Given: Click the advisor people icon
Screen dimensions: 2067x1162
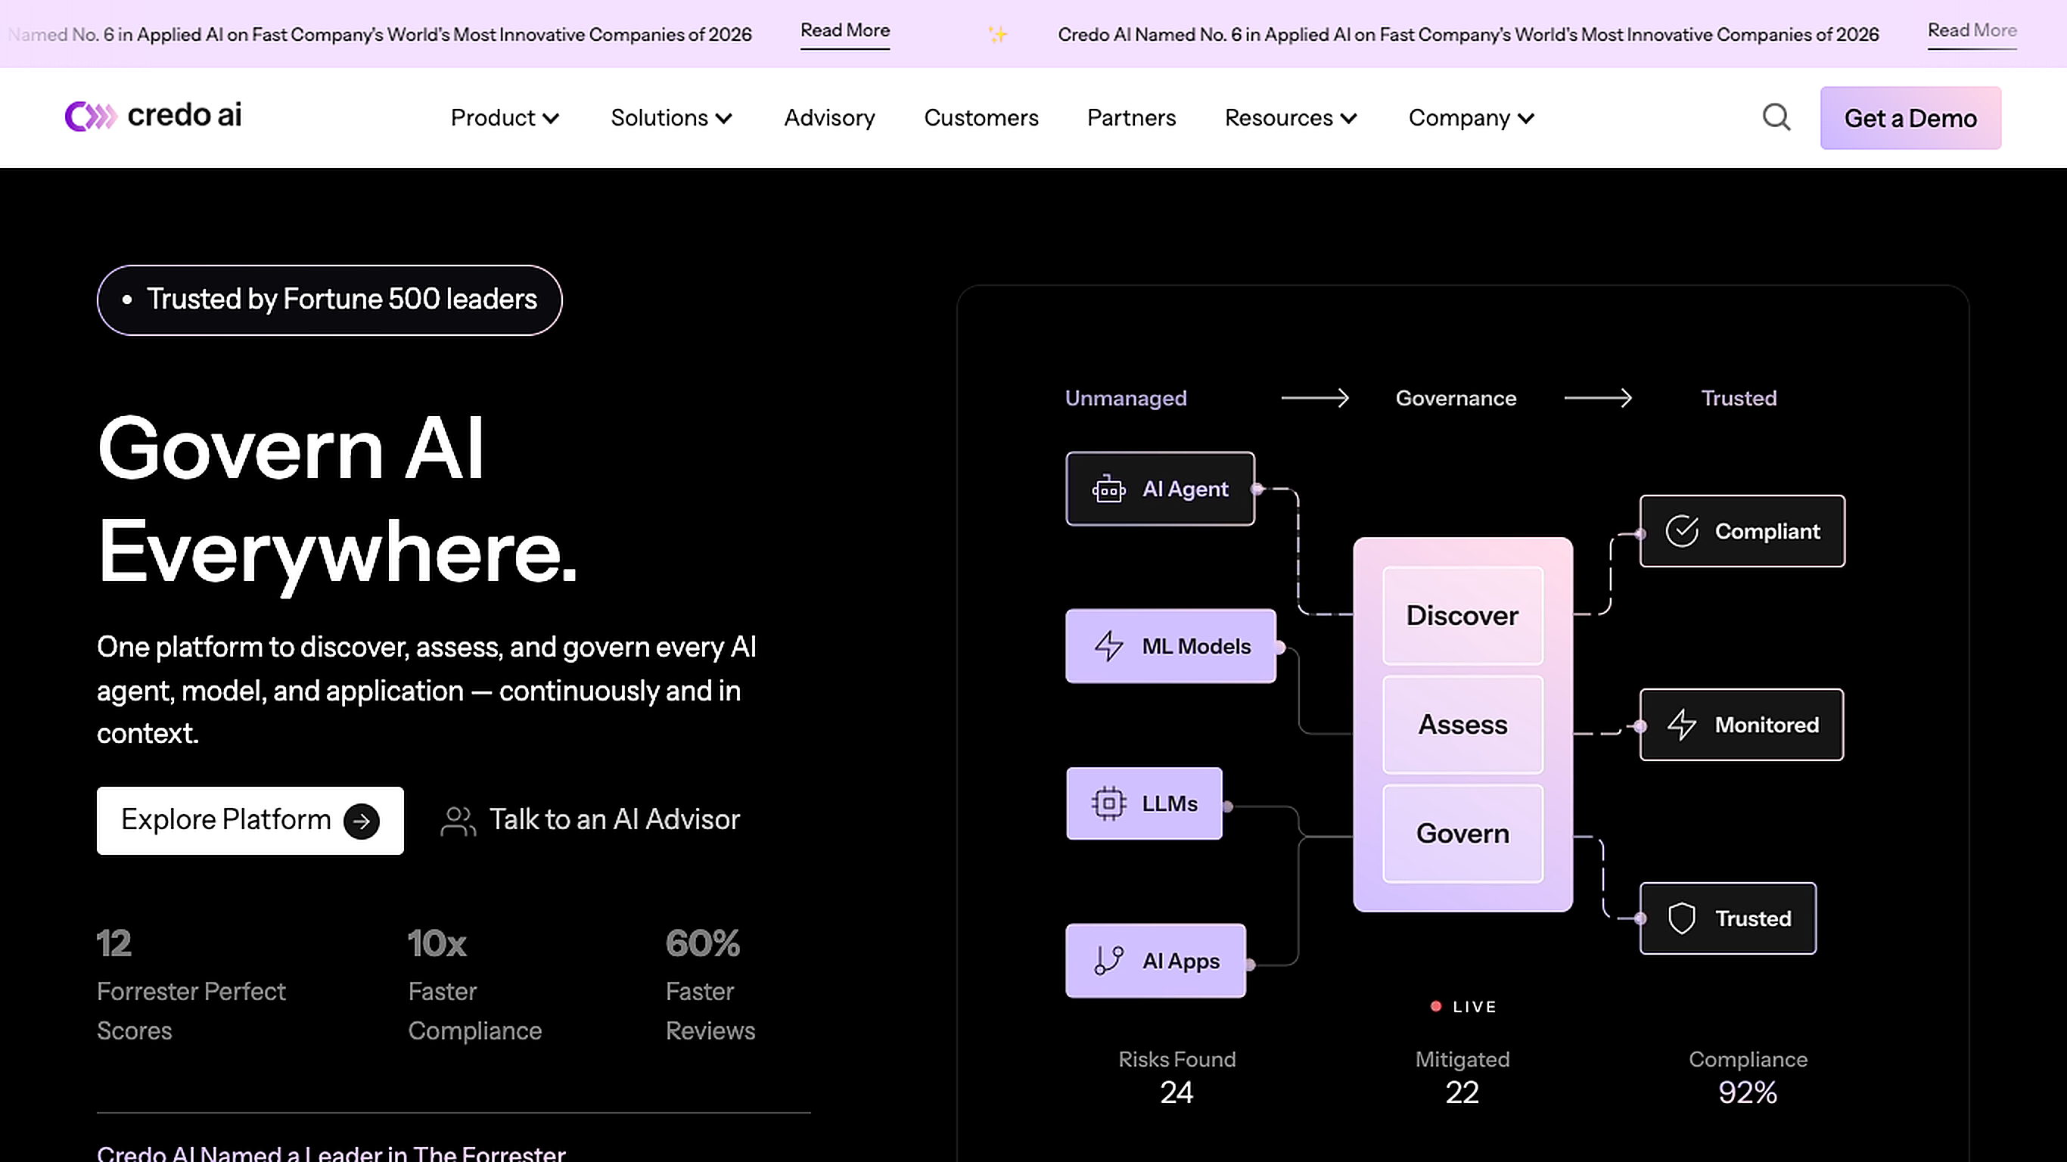Looking at the screenshot, I should click(458, 821).
